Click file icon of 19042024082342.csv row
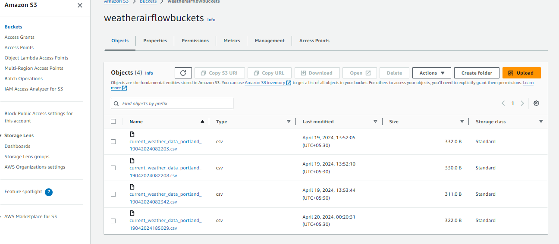The image size is (559, 244). point(132,187)
